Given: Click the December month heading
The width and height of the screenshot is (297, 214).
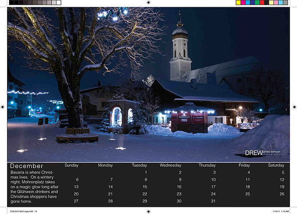Looking at the screenshot, I should (27, 166).
